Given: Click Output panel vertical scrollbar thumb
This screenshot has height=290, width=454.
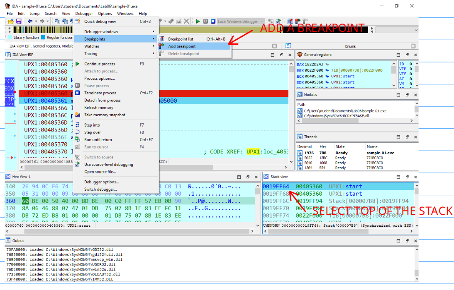Looking at the screenshot, I should tap(416, 273).
